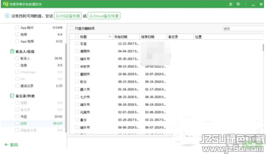Screen dimensions: 266x154
Task: Click start date 02-07-2020 of 元宵节
Action: tap(128, 112)
